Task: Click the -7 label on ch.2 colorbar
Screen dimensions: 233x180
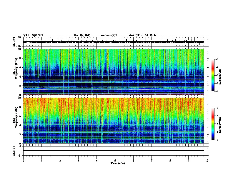Action: click(217, 140)
